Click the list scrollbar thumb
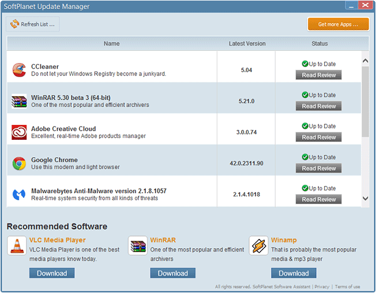This screenshot has height=293, width=376. point(365,102)
